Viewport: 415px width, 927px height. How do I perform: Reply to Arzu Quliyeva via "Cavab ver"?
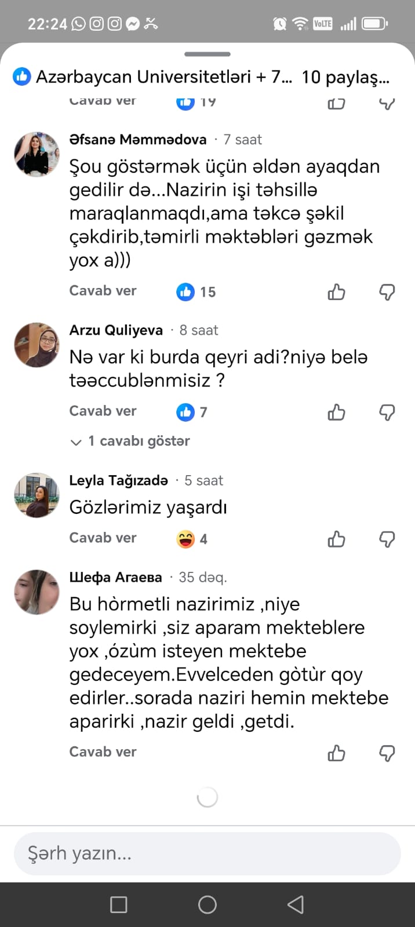[x=103, y=411]
